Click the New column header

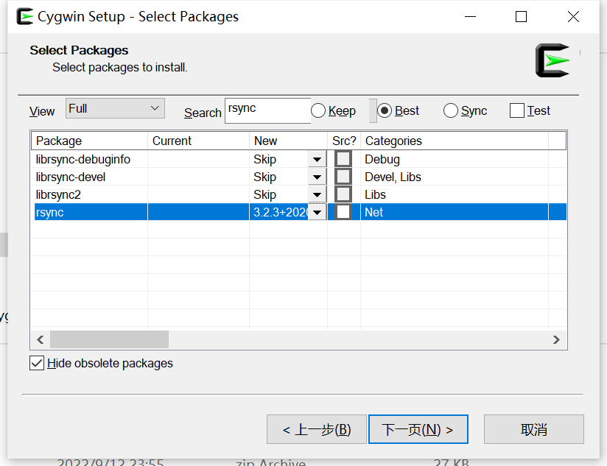[289, 141]
